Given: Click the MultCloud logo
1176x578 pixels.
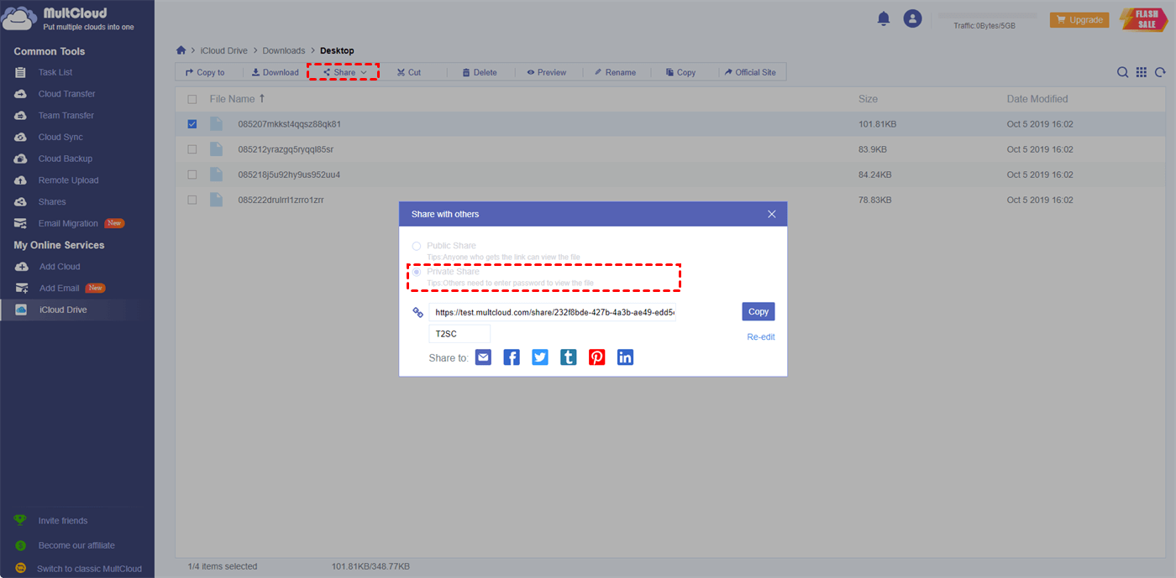Looking at the screenshot, I should (x=69, y=19).
